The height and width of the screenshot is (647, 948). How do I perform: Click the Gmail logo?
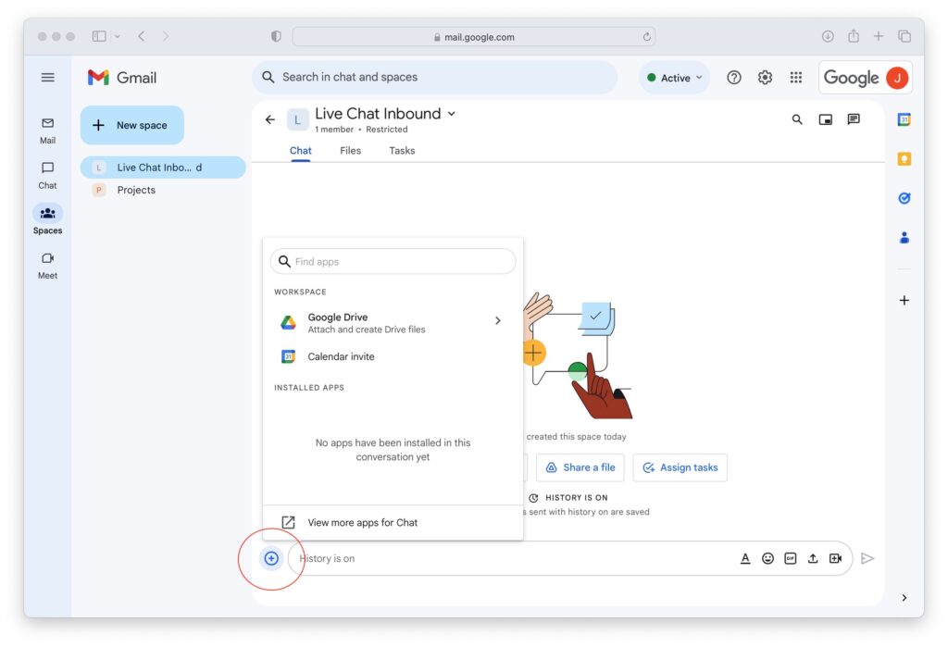122,78
